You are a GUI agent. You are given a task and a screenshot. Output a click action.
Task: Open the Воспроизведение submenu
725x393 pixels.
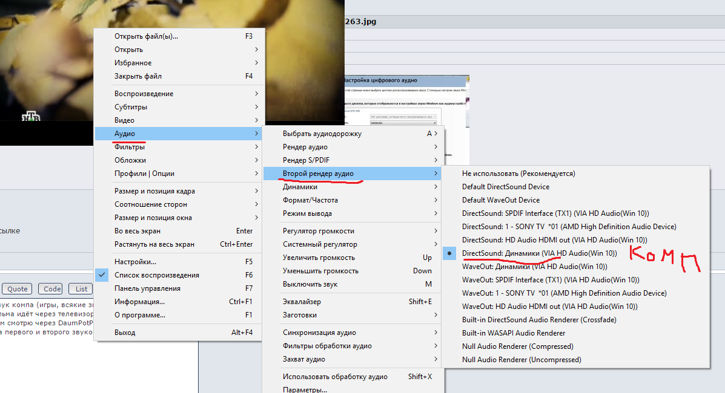click(179, 94)
